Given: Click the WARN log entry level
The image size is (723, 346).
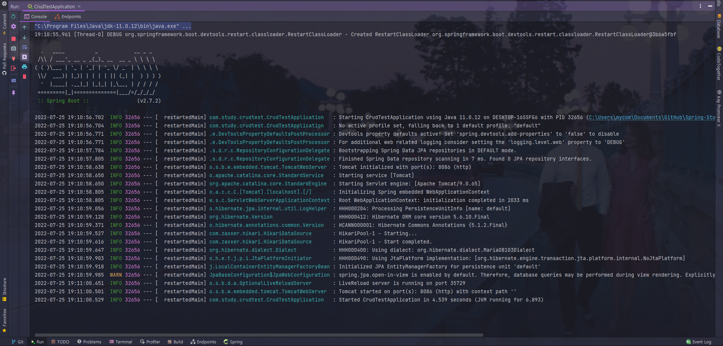Looking at the screenshot, I should click(x=116, y=275).
